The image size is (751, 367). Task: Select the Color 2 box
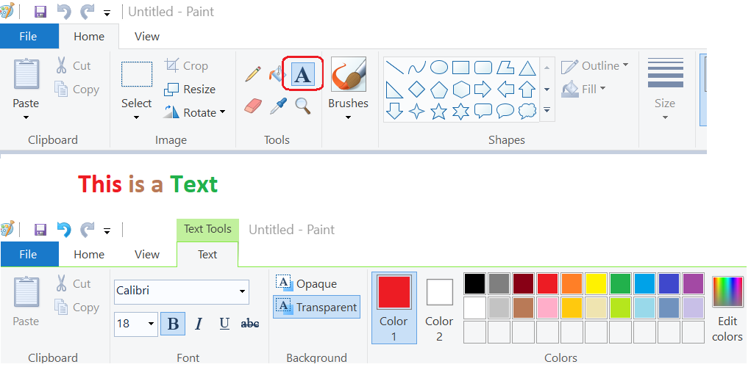pyautogui.click(x=439, y=308)
